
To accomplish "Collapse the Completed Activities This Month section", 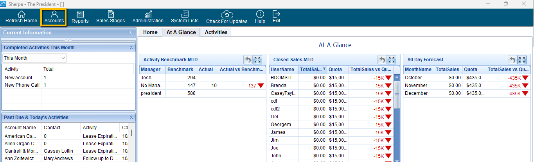I will pos(131,48).
